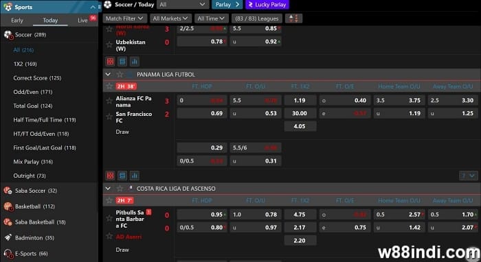481x262 pixels.
Task: Star the 2H 7' match row
Action: [x=109, y=200]
